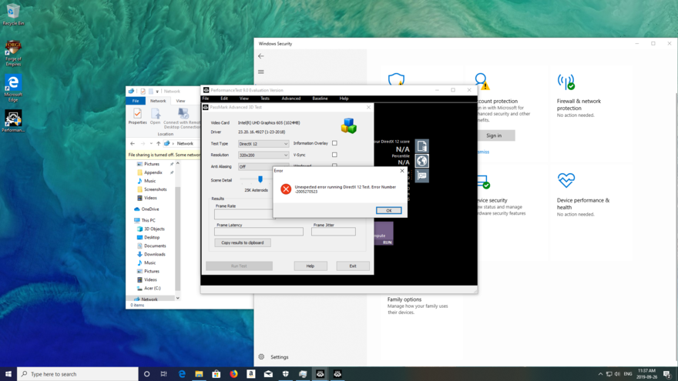Go back in Windows Security
The image size is (678, 381).
(x=260, y=56)
